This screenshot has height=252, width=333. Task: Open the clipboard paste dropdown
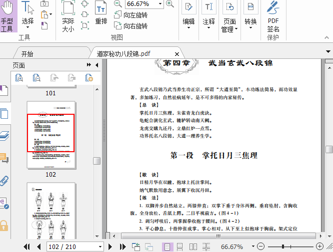tap(50, 14)
